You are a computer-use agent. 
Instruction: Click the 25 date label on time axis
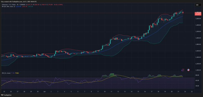4,92
